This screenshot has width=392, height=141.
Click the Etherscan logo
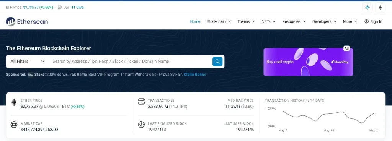pos(27,22)
